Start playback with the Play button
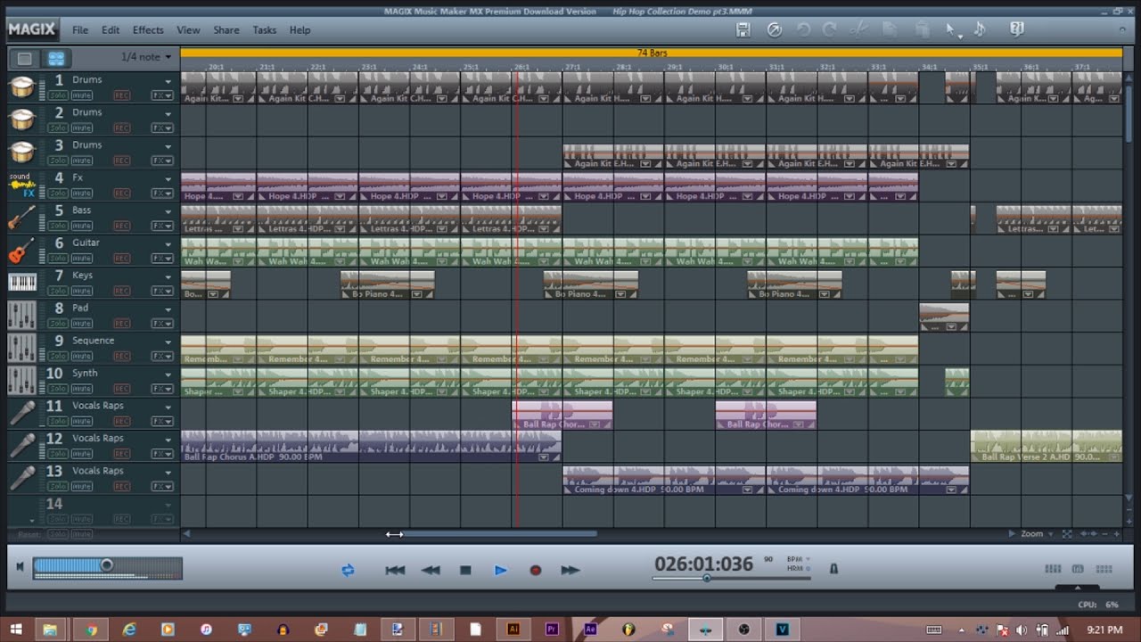This screenshot has width=1141, height=642. pyautogui.click(x=500, y=570)
